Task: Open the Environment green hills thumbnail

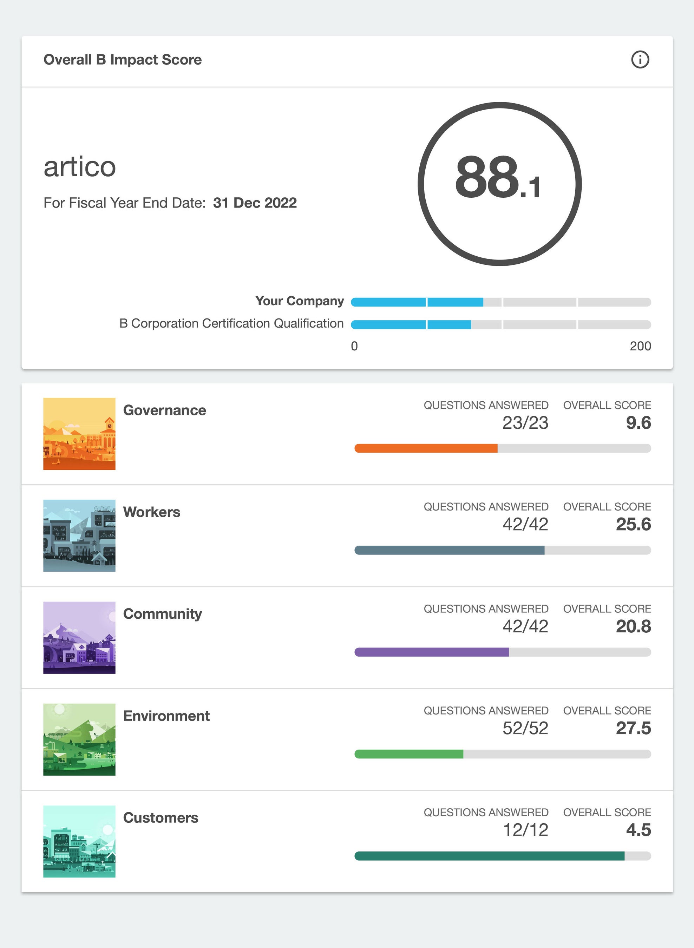Action: (x=79, y=739)
